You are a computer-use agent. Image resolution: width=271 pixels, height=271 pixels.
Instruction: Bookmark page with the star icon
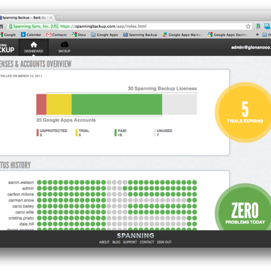tap(248, 27)
